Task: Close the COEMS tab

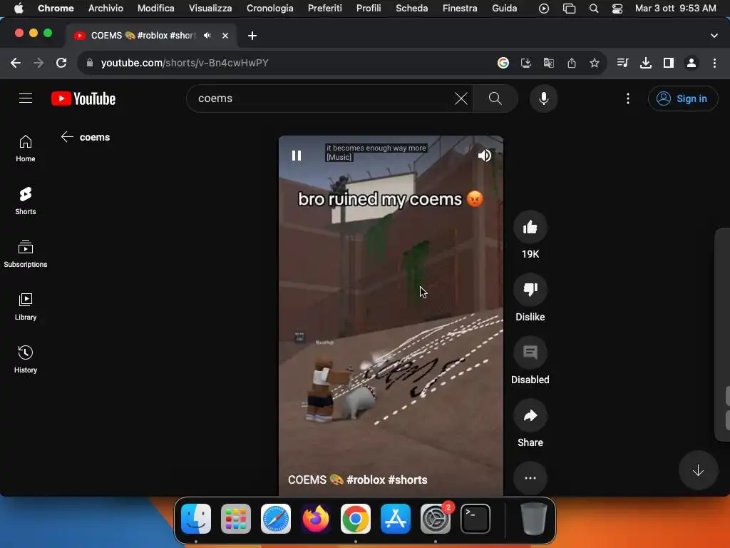Action: click(x=225, y=36)
